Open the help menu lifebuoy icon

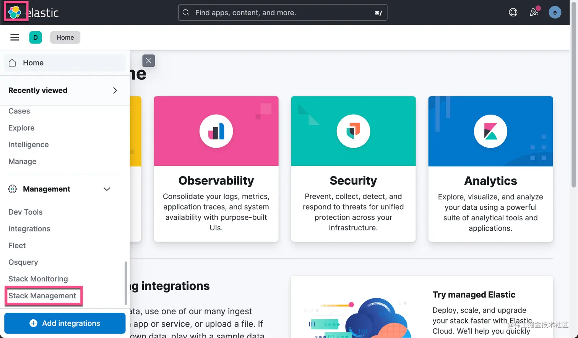pyautogui.click(x=513, y=13)
